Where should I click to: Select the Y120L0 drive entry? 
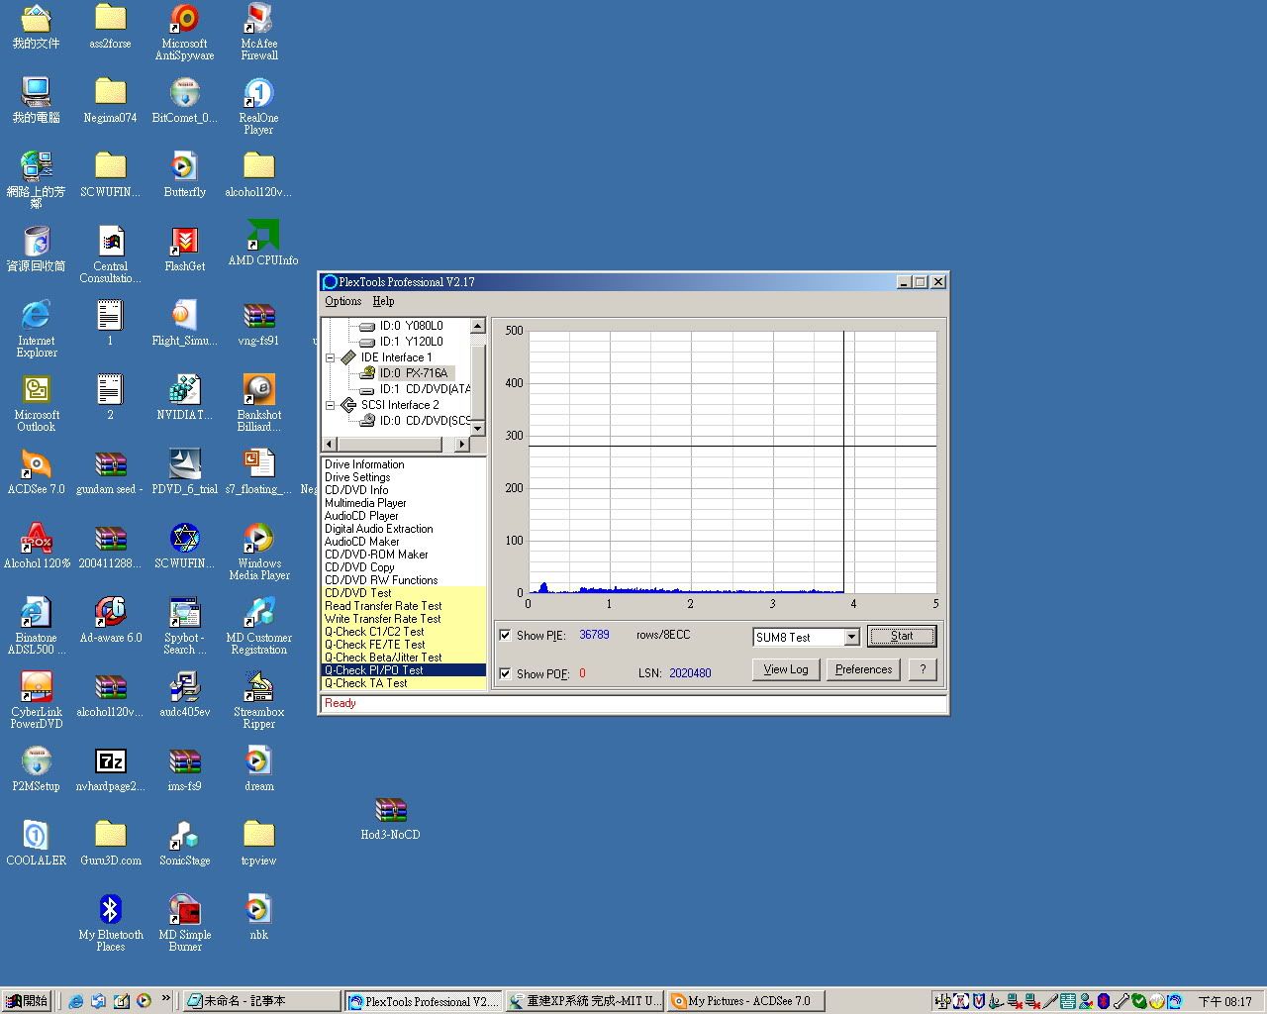pos(411,342)
